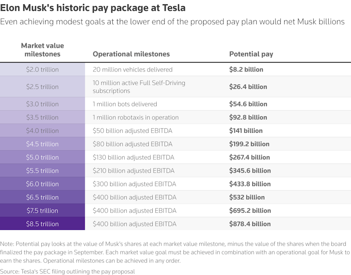Click the "Market value milestones" column header
Screen dimensions: 351x275
(43, 50)
